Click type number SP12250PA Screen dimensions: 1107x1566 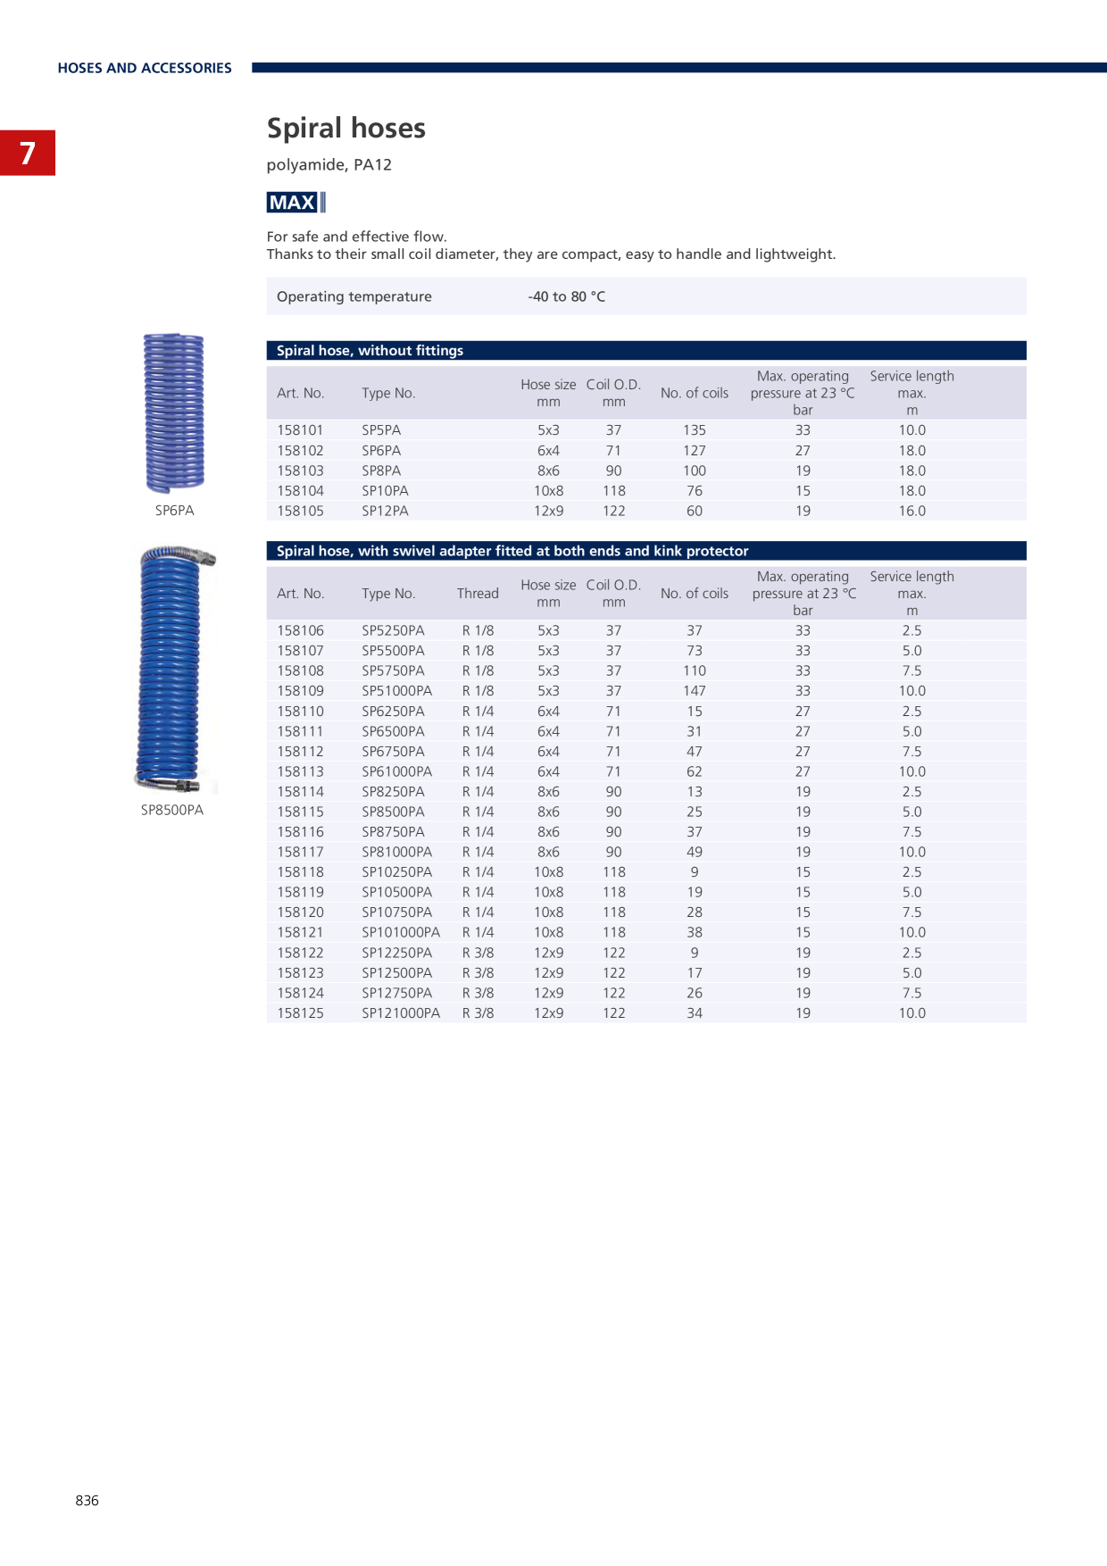[396, 953]
